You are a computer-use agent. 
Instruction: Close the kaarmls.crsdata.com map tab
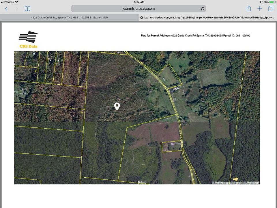coord(141,18)
